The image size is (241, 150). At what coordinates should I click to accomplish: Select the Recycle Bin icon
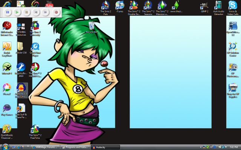[x=92, y=26]
